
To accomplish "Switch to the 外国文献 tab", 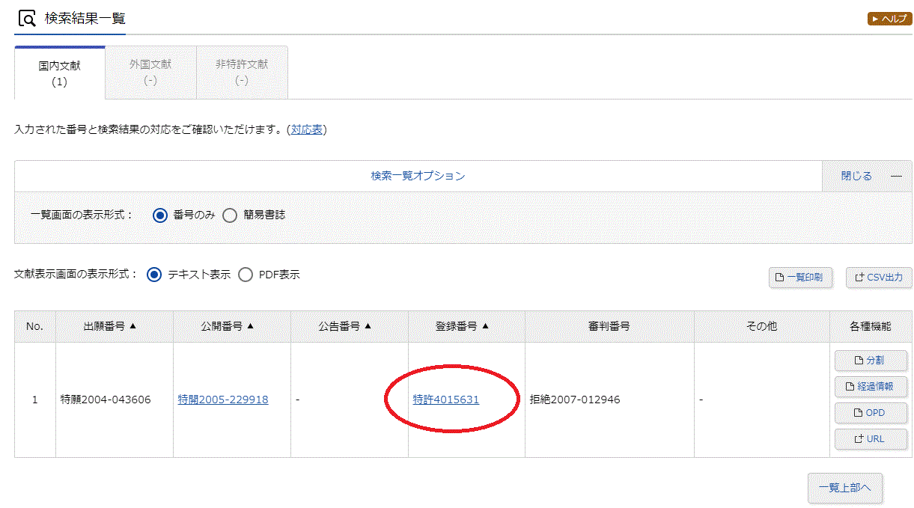I will (150, 73).
